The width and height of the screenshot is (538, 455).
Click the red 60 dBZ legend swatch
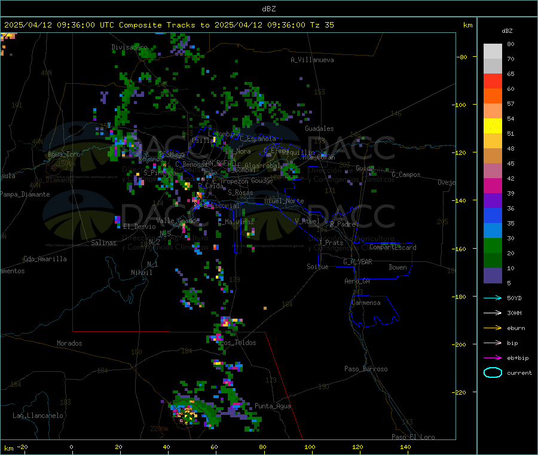493,81
